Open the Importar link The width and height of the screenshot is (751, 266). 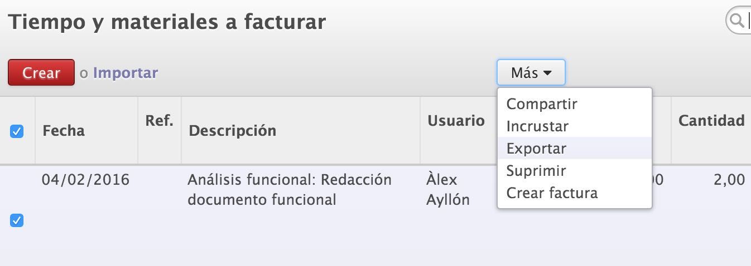[126, 73]
